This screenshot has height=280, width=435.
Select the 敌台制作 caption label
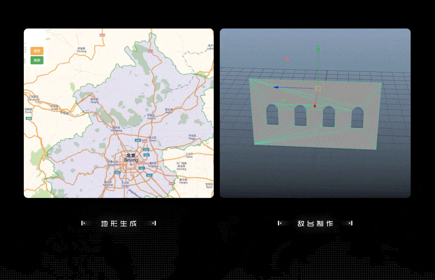coord(315,223)
